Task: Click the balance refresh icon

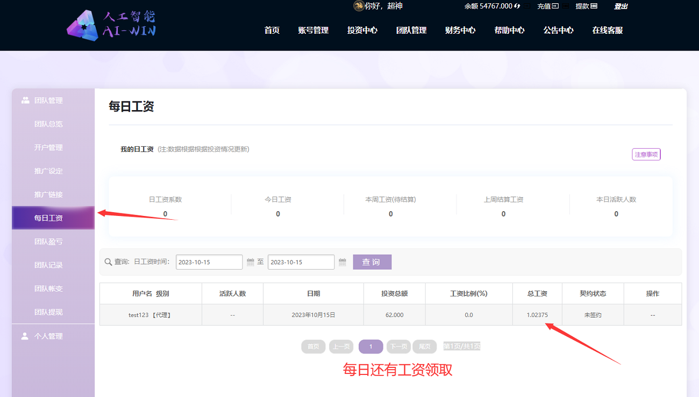Action: tap(517, 6)
